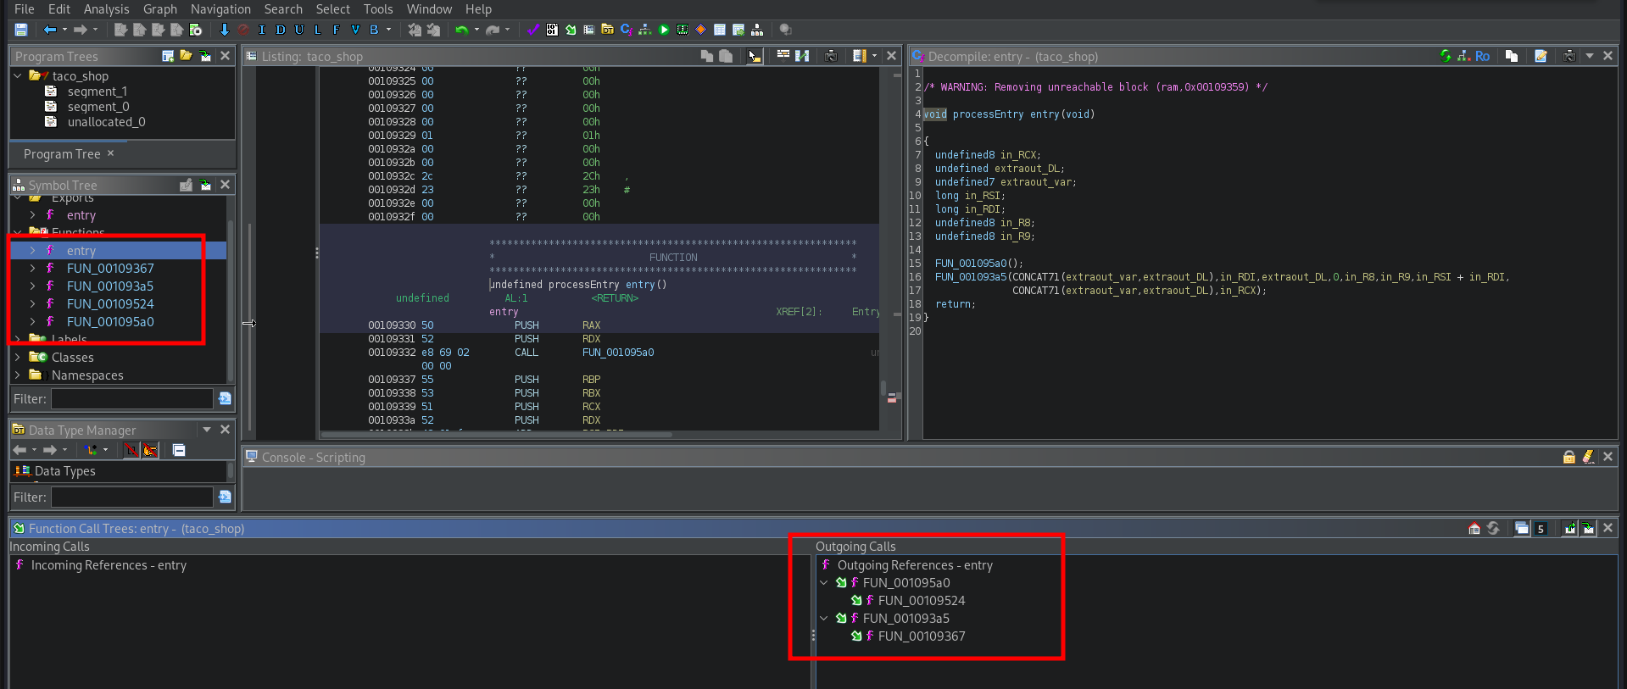The height and width of the screenshot is (689, 1627).
Task: Expand the Namespaces folder
Action: (18, 375)
